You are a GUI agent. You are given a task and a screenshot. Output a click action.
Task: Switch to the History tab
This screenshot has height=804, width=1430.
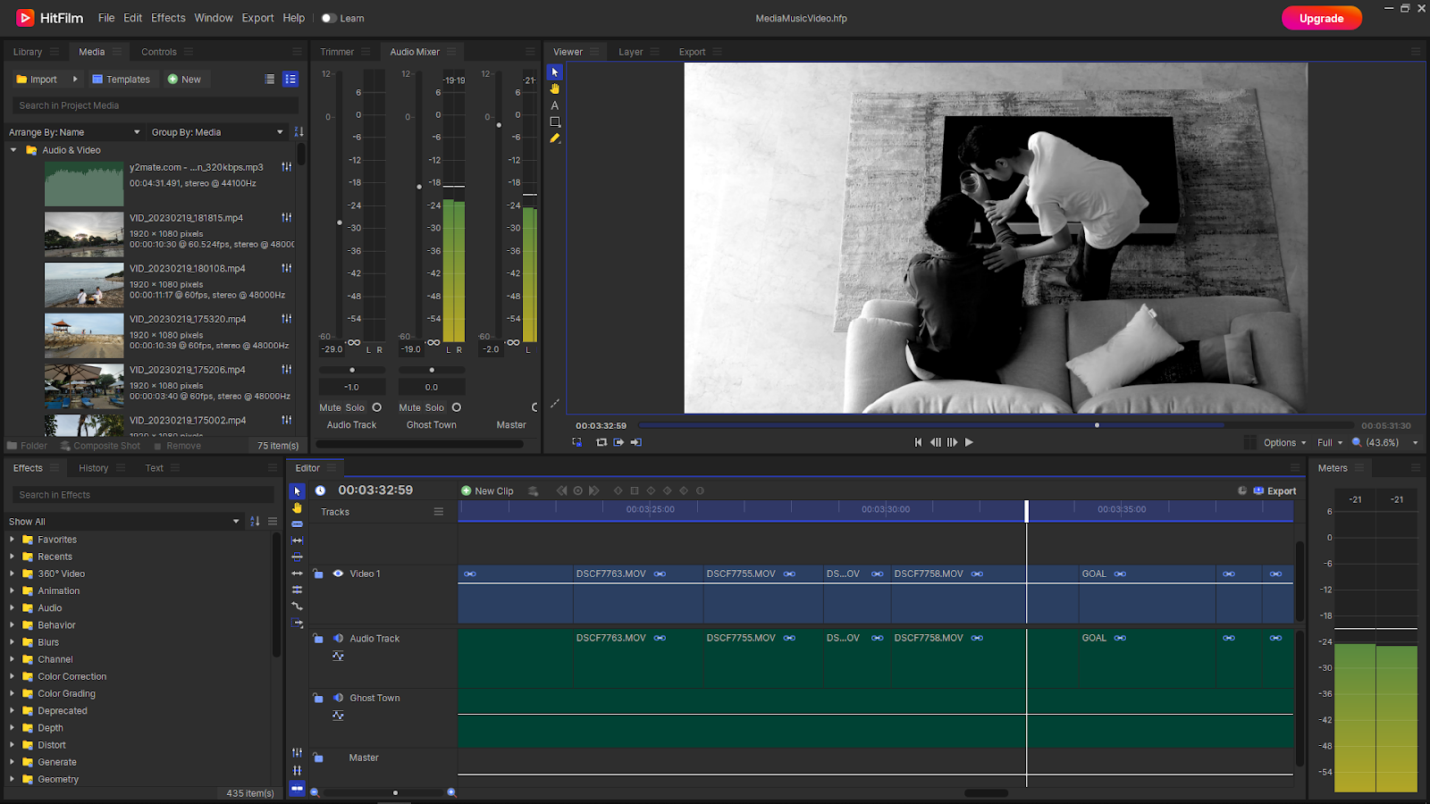point(93,468)
